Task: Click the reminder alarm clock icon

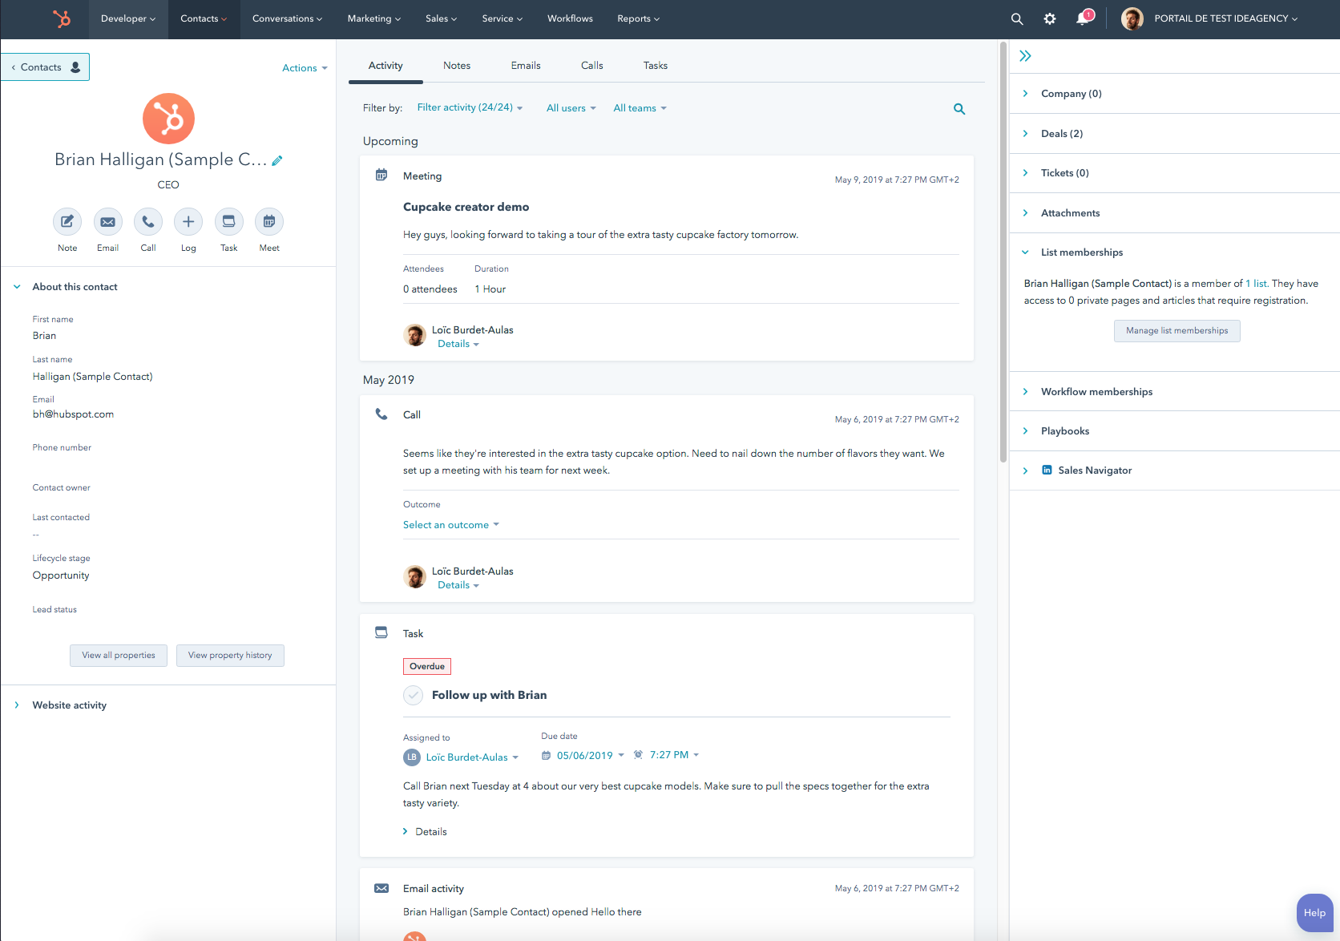Action: 638,754
